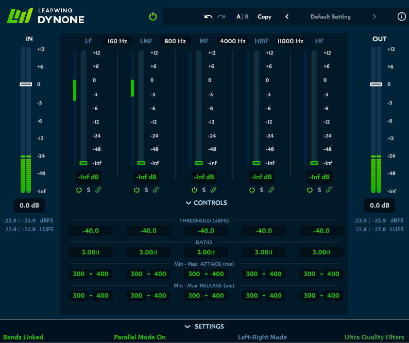
Task: Click the LMF max release 400 field
Action: (160, 296)
